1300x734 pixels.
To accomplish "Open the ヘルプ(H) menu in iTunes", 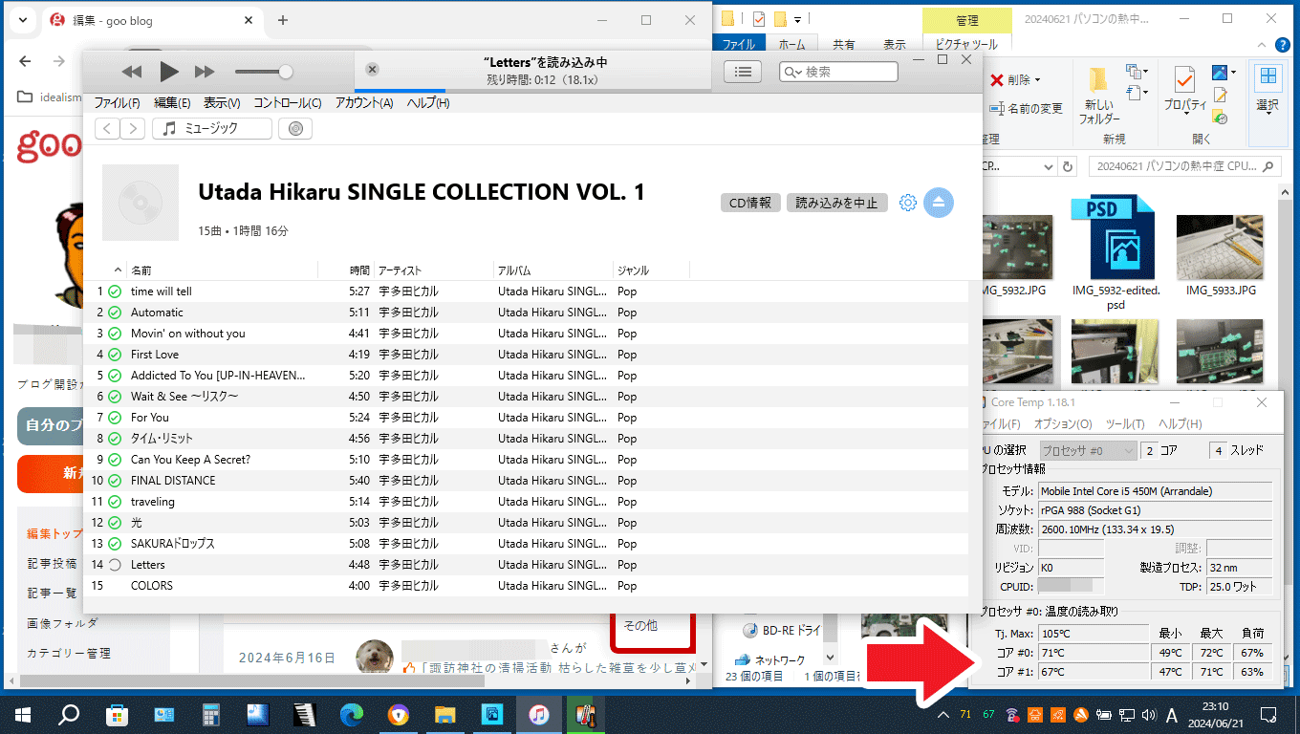I will click(427, 103).
